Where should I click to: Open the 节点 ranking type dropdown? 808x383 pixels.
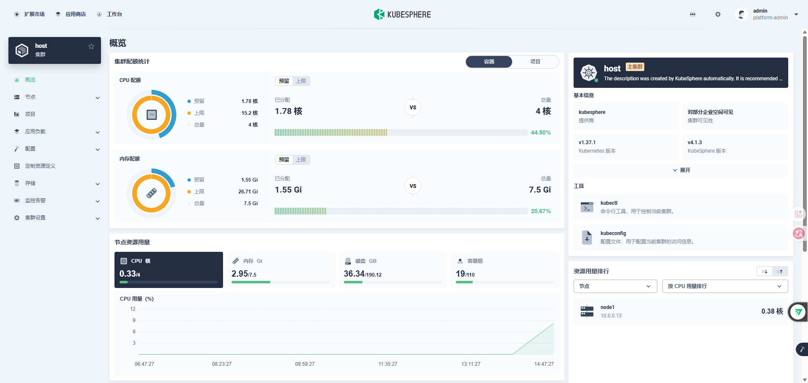tap(615, 286)
